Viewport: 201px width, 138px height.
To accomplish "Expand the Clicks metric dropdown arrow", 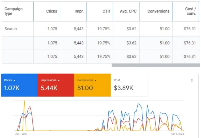I will point(14,80).
